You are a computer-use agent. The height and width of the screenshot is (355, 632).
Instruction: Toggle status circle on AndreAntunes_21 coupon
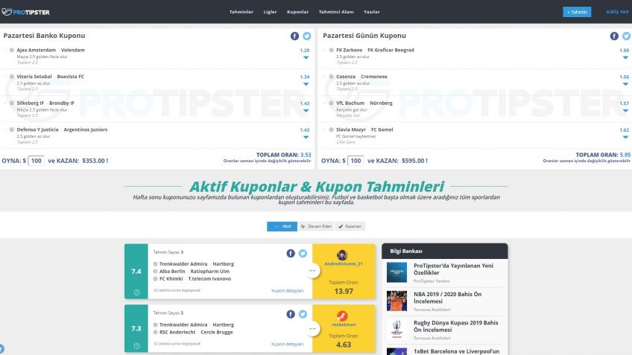pyautogui.click(x=312, y=271)
